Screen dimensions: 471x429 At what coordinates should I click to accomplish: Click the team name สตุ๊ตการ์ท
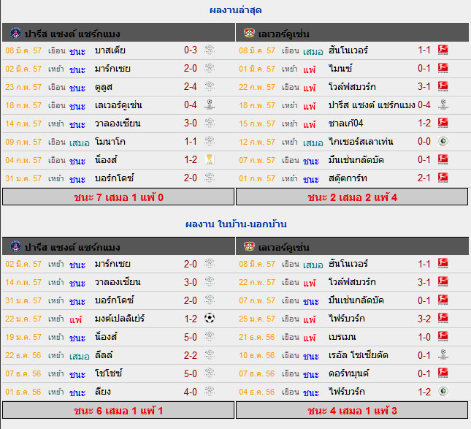348,178
